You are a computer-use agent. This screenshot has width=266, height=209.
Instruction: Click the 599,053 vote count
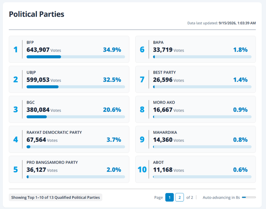[38, 80]
